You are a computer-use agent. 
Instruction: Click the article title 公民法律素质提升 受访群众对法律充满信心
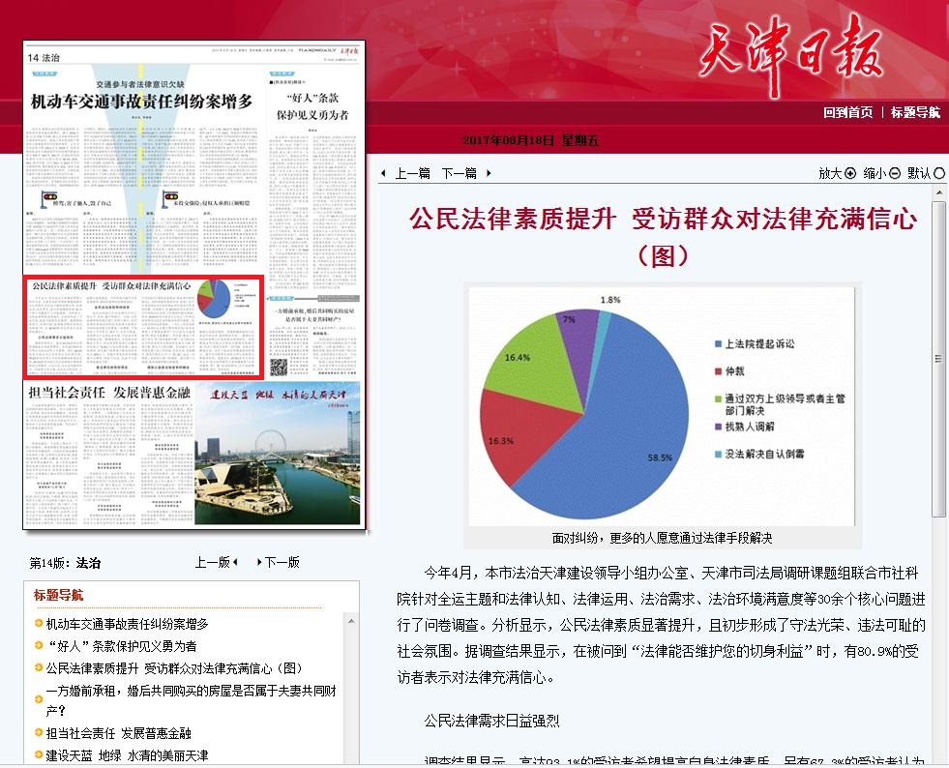click(662, 237)
